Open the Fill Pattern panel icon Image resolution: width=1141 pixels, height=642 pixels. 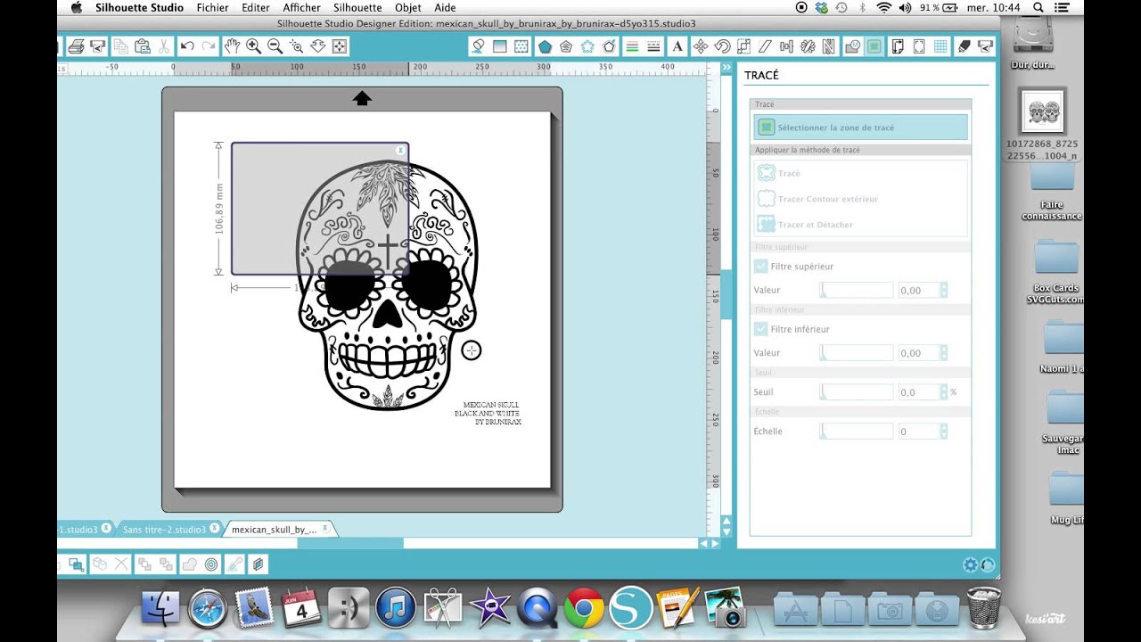click(521, 46)
